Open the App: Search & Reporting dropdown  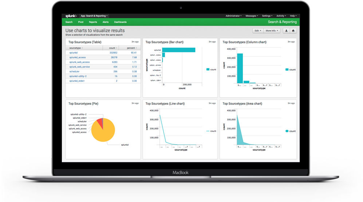(94, 16)
